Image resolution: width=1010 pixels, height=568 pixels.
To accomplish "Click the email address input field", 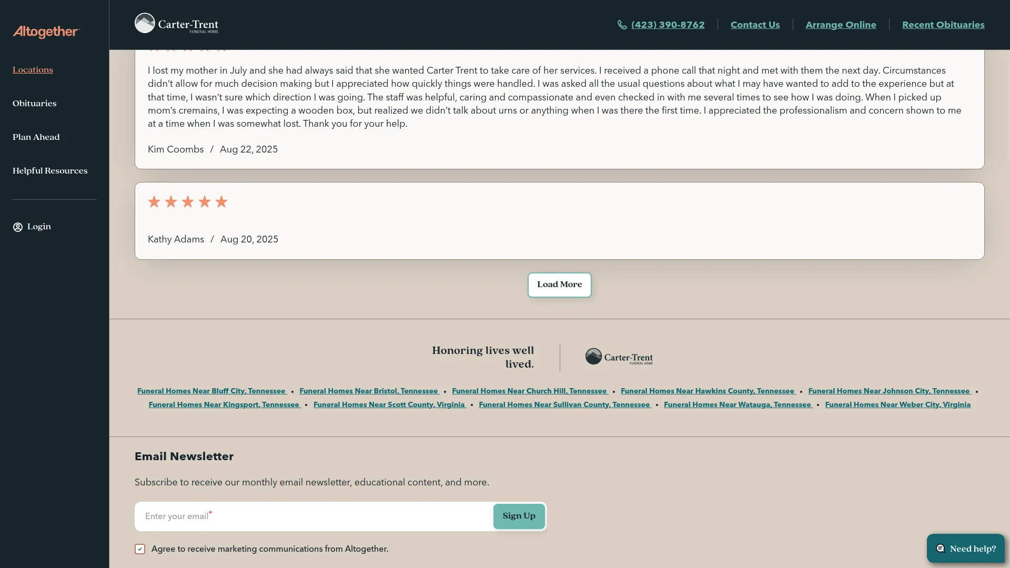I will coord(310,516).
